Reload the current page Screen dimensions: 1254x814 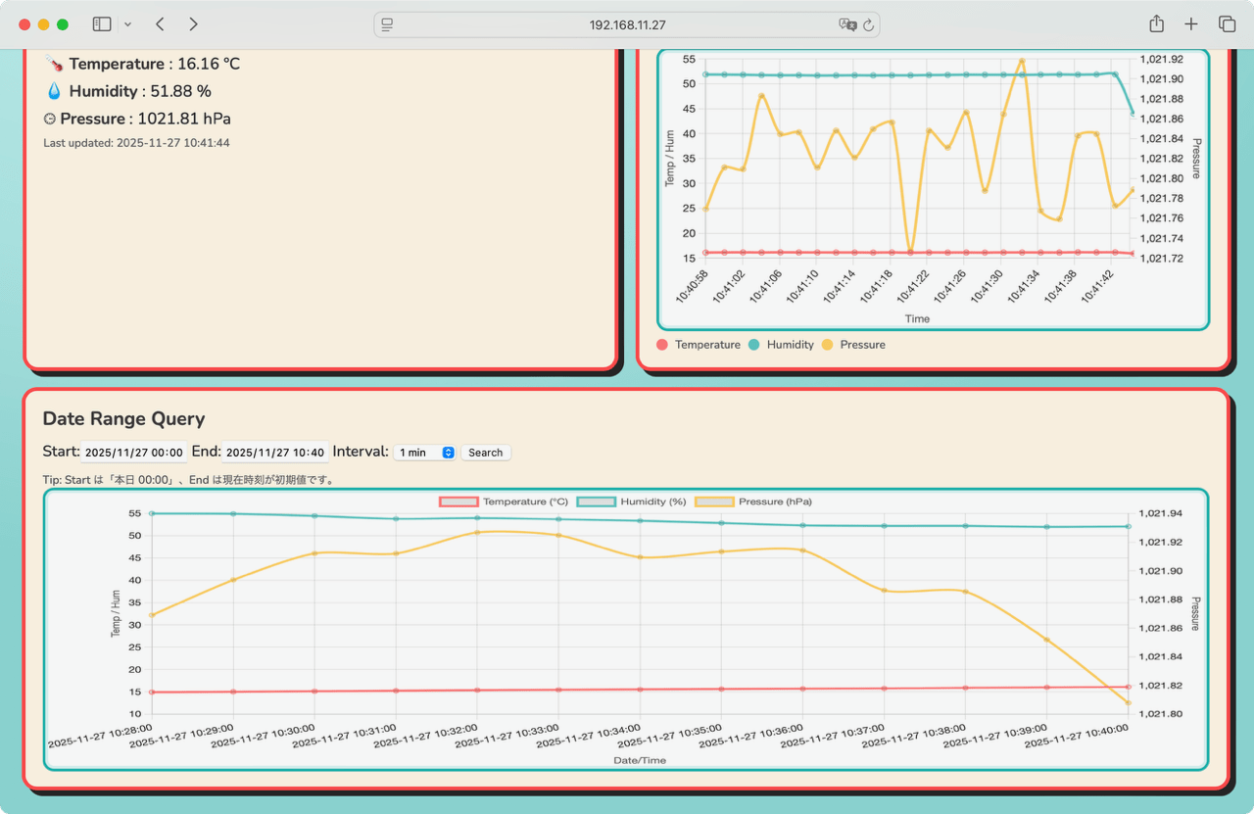tap(868, 24)
